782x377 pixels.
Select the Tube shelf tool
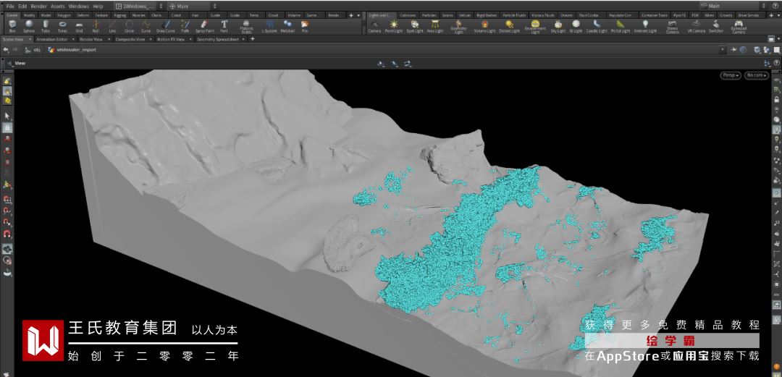coord(46,26)
